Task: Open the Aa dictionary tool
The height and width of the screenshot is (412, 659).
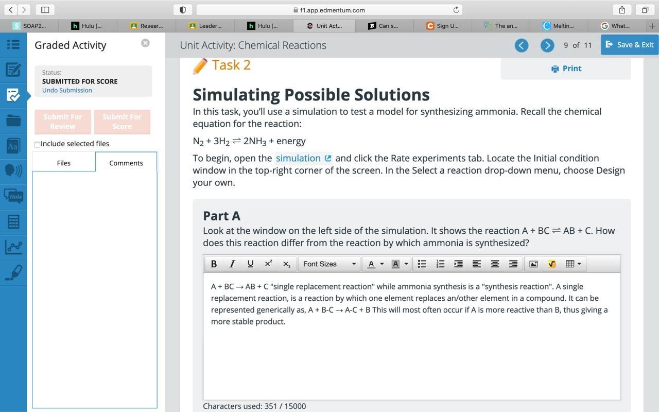Action: (x=13, y=146)
